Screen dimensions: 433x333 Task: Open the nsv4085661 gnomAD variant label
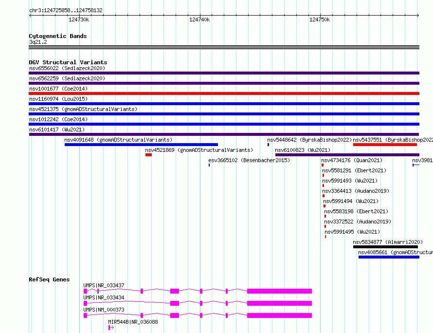pos(396,252)
